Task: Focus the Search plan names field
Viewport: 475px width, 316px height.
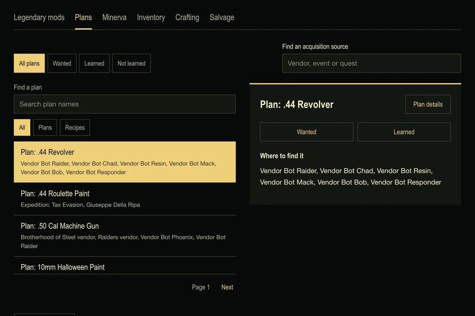Action: [x=125, y=104]
